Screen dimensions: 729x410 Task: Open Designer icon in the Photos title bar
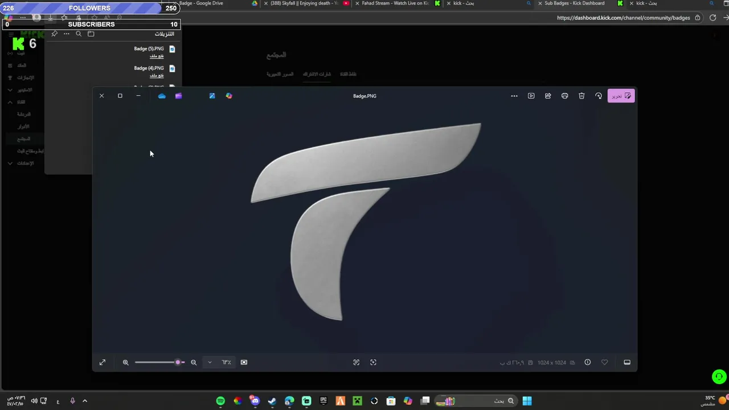tap(212, 96)
